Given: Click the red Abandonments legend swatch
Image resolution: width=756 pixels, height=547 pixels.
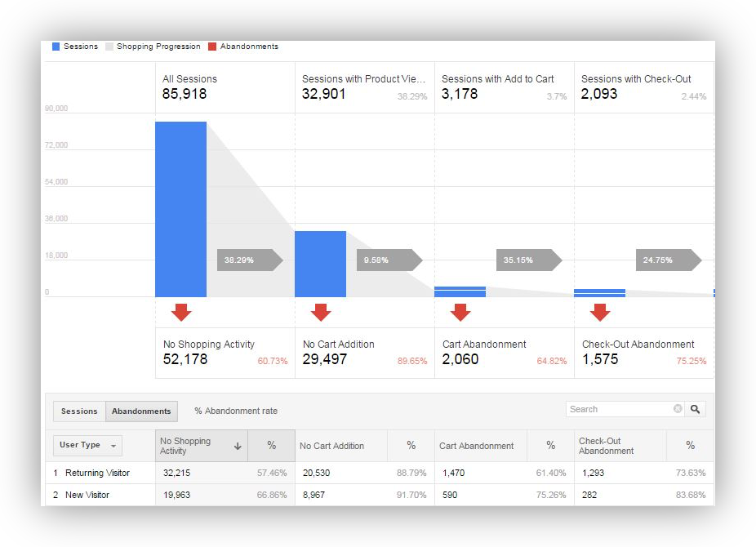Looking at the screenshot, I should (x=212, y=47).
